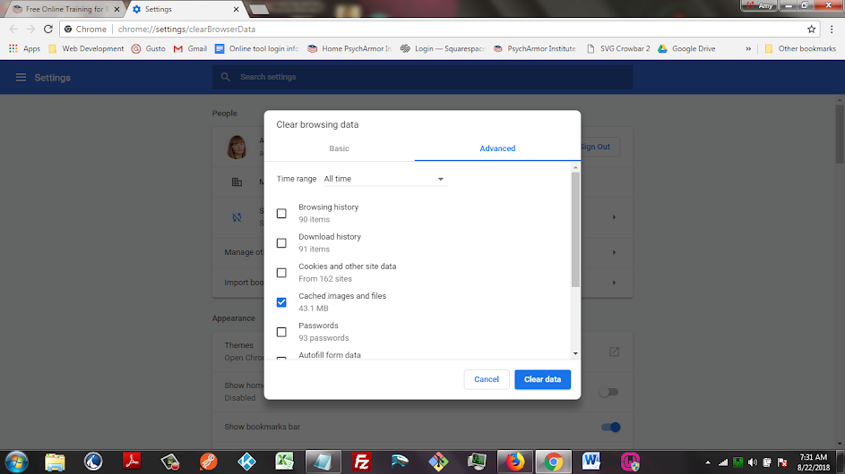The height and width of the screenshot is (474, 845).
Task: Uncheck Cached images and files
Action: click(x=281, y=302)
